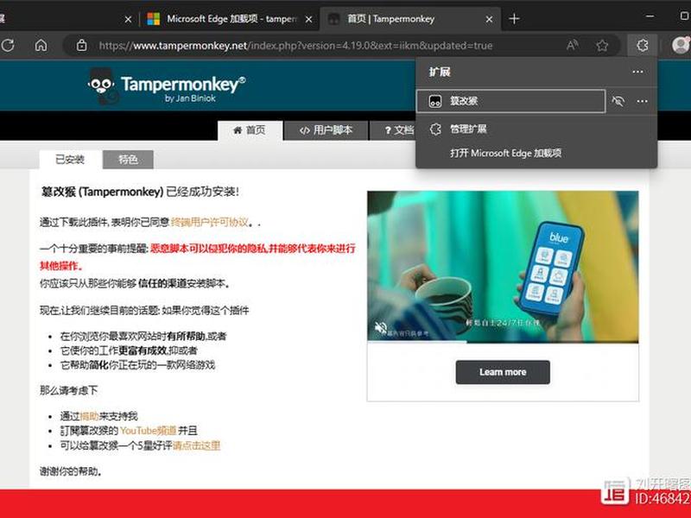This screenshot has width=691, height=518.
Task: Open 篡改猴 extension from the list
Action: coord(510,101)
